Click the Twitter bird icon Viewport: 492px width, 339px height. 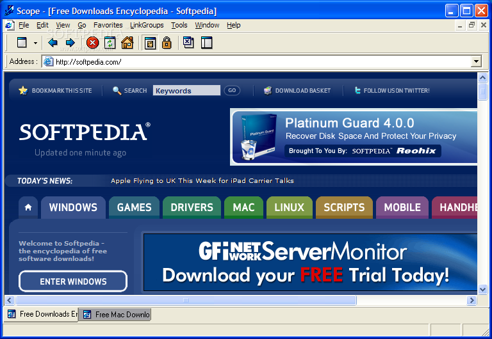click(x=357, y=90)
